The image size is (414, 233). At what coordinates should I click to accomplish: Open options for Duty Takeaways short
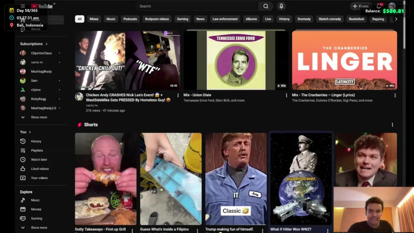tap(132, 230)
